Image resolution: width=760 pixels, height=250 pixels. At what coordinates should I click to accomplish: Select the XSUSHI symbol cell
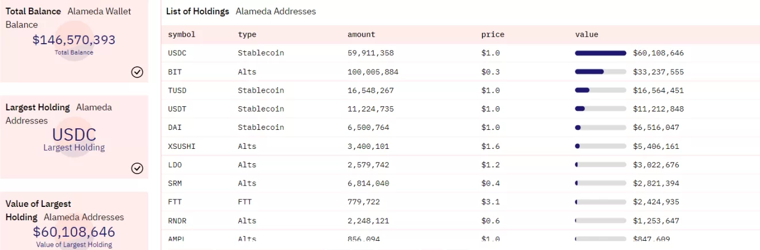click(182, 146)
